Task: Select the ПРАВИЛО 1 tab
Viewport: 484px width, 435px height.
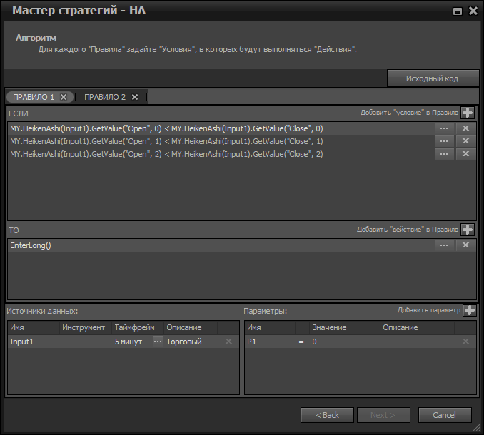Action: coord(33,97)
